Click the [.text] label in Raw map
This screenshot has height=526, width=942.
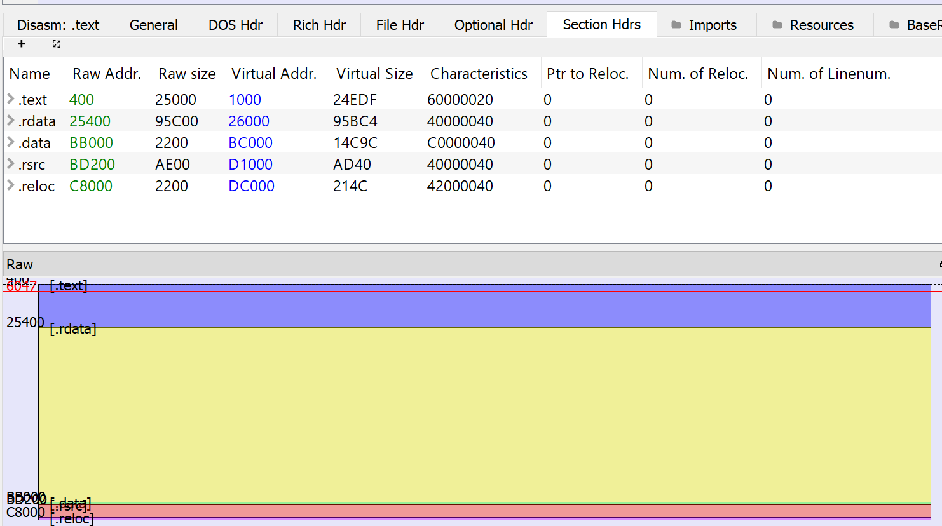pyautogui.click(x=69, y=285)
